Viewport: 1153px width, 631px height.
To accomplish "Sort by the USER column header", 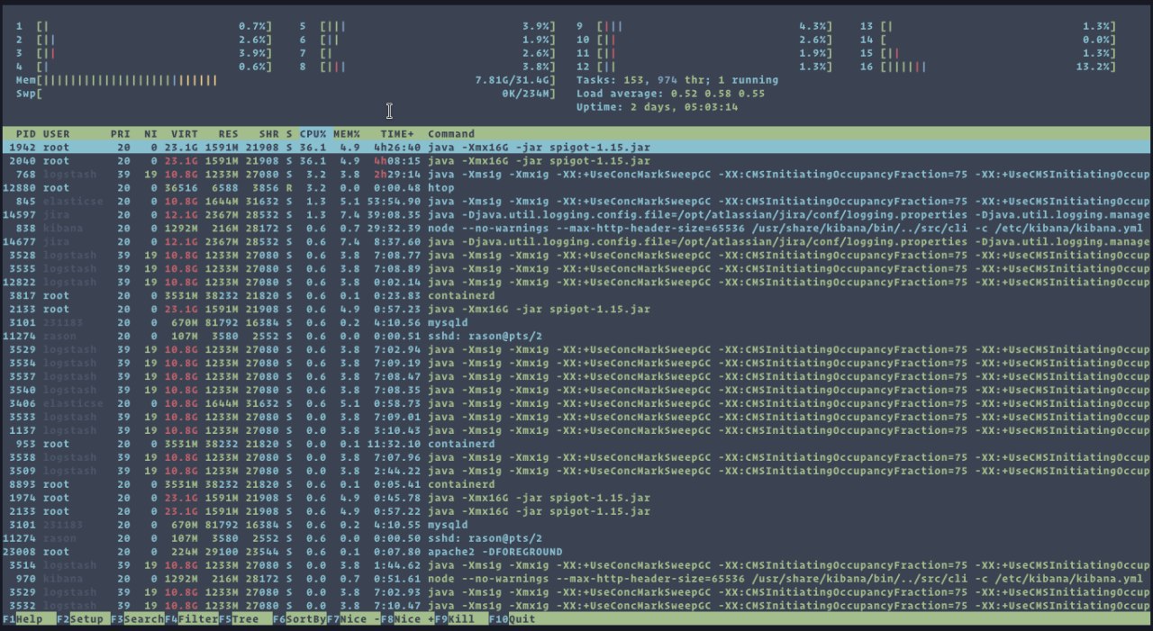I will pyautogui.click(x=57, y=133).
